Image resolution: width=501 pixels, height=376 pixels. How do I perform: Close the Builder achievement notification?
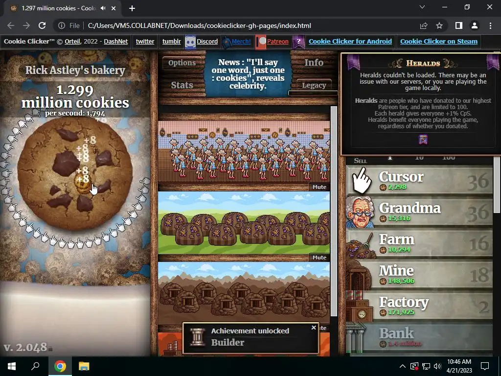tap(314, 328)
